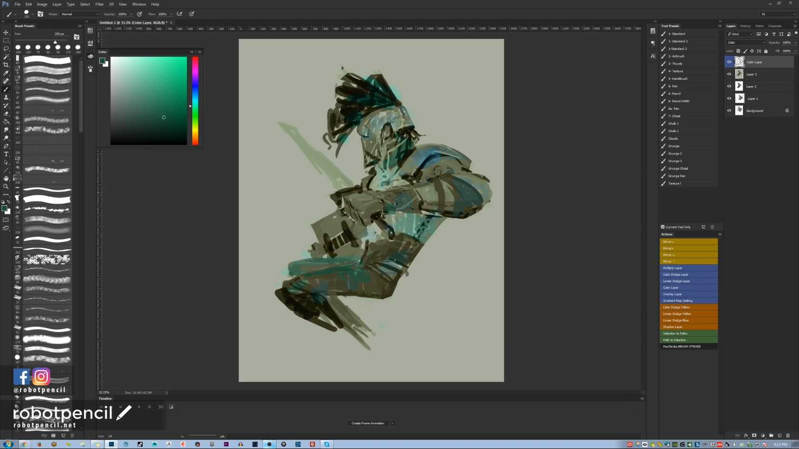The image size is (799, 449).
Task: Select the Spot Healing Brush tool
Action: click(6, 81)
